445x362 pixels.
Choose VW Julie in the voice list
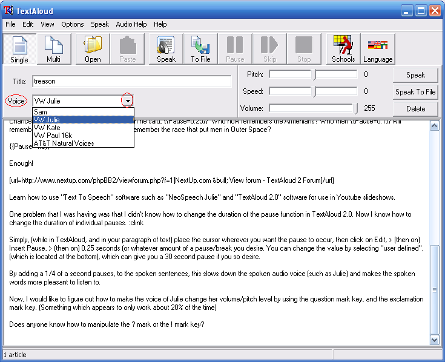click(x=83, y=120)
